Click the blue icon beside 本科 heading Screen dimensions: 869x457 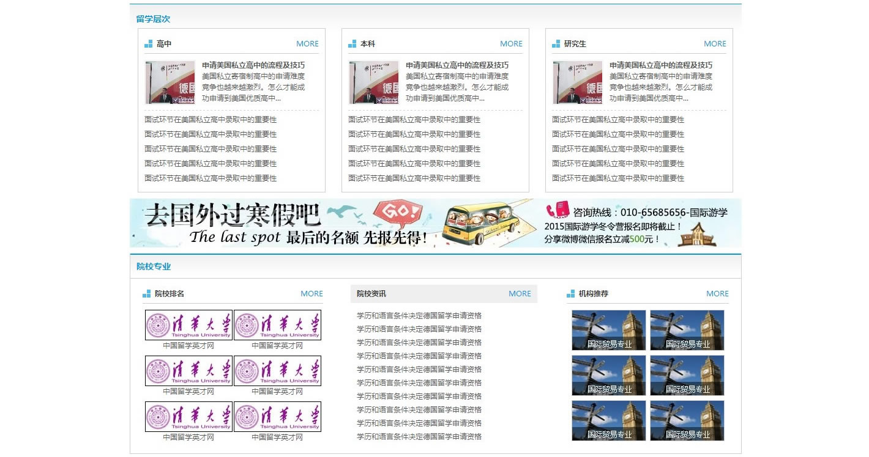pos(352,43)
